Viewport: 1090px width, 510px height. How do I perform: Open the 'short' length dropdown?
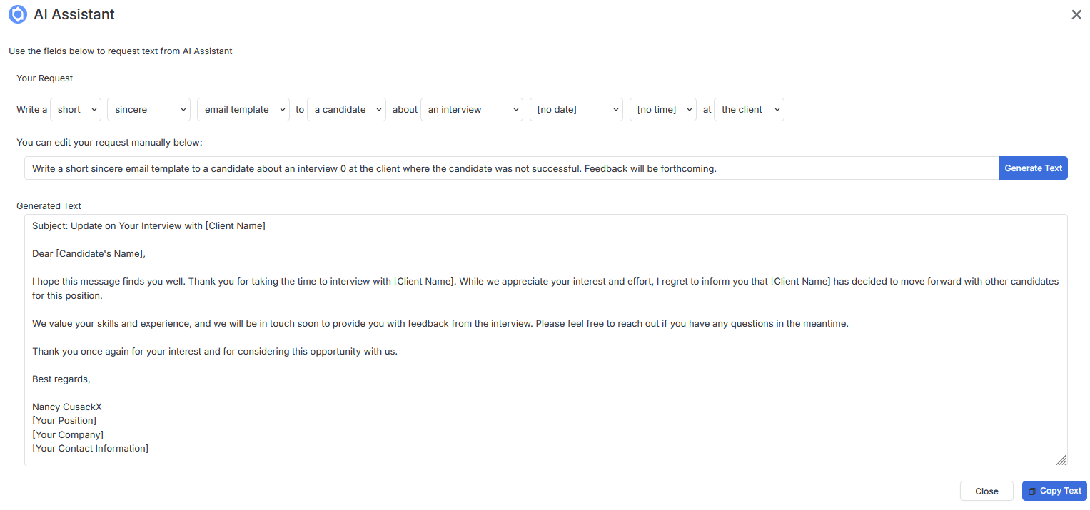[x=76, y=110]
